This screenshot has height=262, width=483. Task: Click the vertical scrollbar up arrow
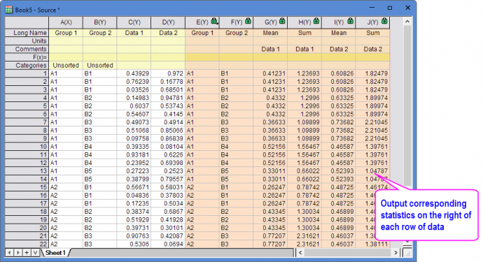407,22
